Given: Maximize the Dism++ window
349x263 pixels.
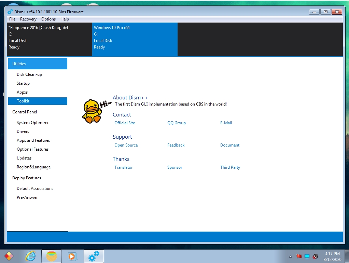Looking at the screenshot, I should point(325,12).
